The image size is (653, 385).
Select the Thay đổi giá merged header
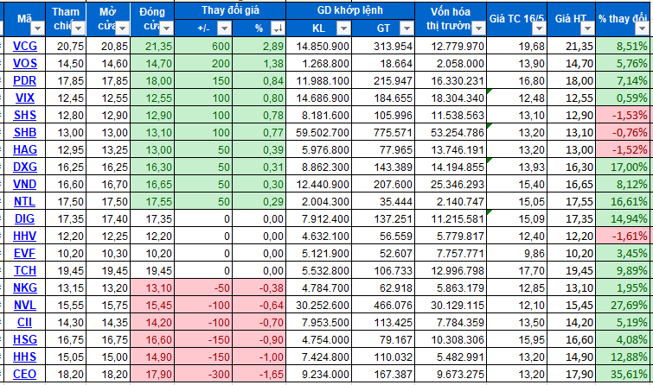coord(230,10)
